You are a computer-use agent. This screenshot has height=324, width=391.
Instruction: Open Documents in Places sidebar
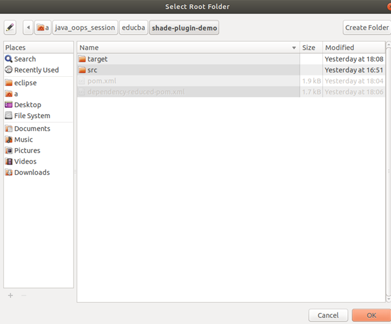[x=38, y=129]
